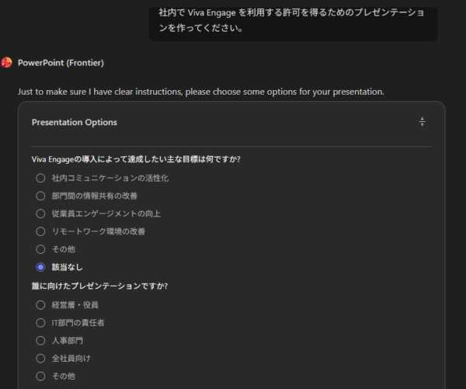466x389 pixels.
Task: Select その他 under main goal question
Action: [40, 249]
